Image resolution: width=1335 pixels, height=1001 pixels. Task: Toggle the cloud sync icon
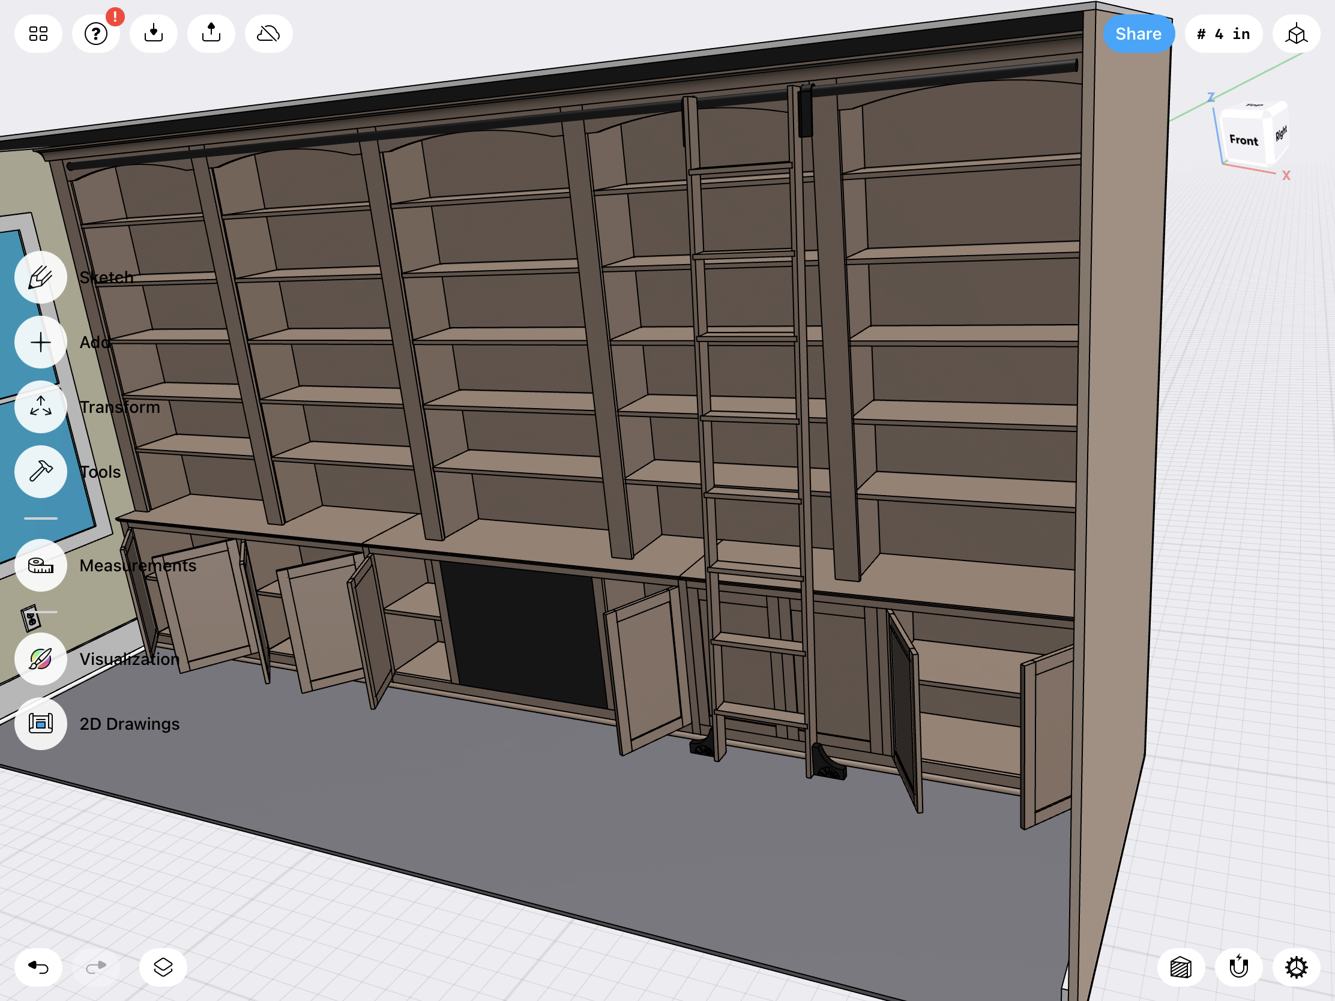click(x=268, y=34)
